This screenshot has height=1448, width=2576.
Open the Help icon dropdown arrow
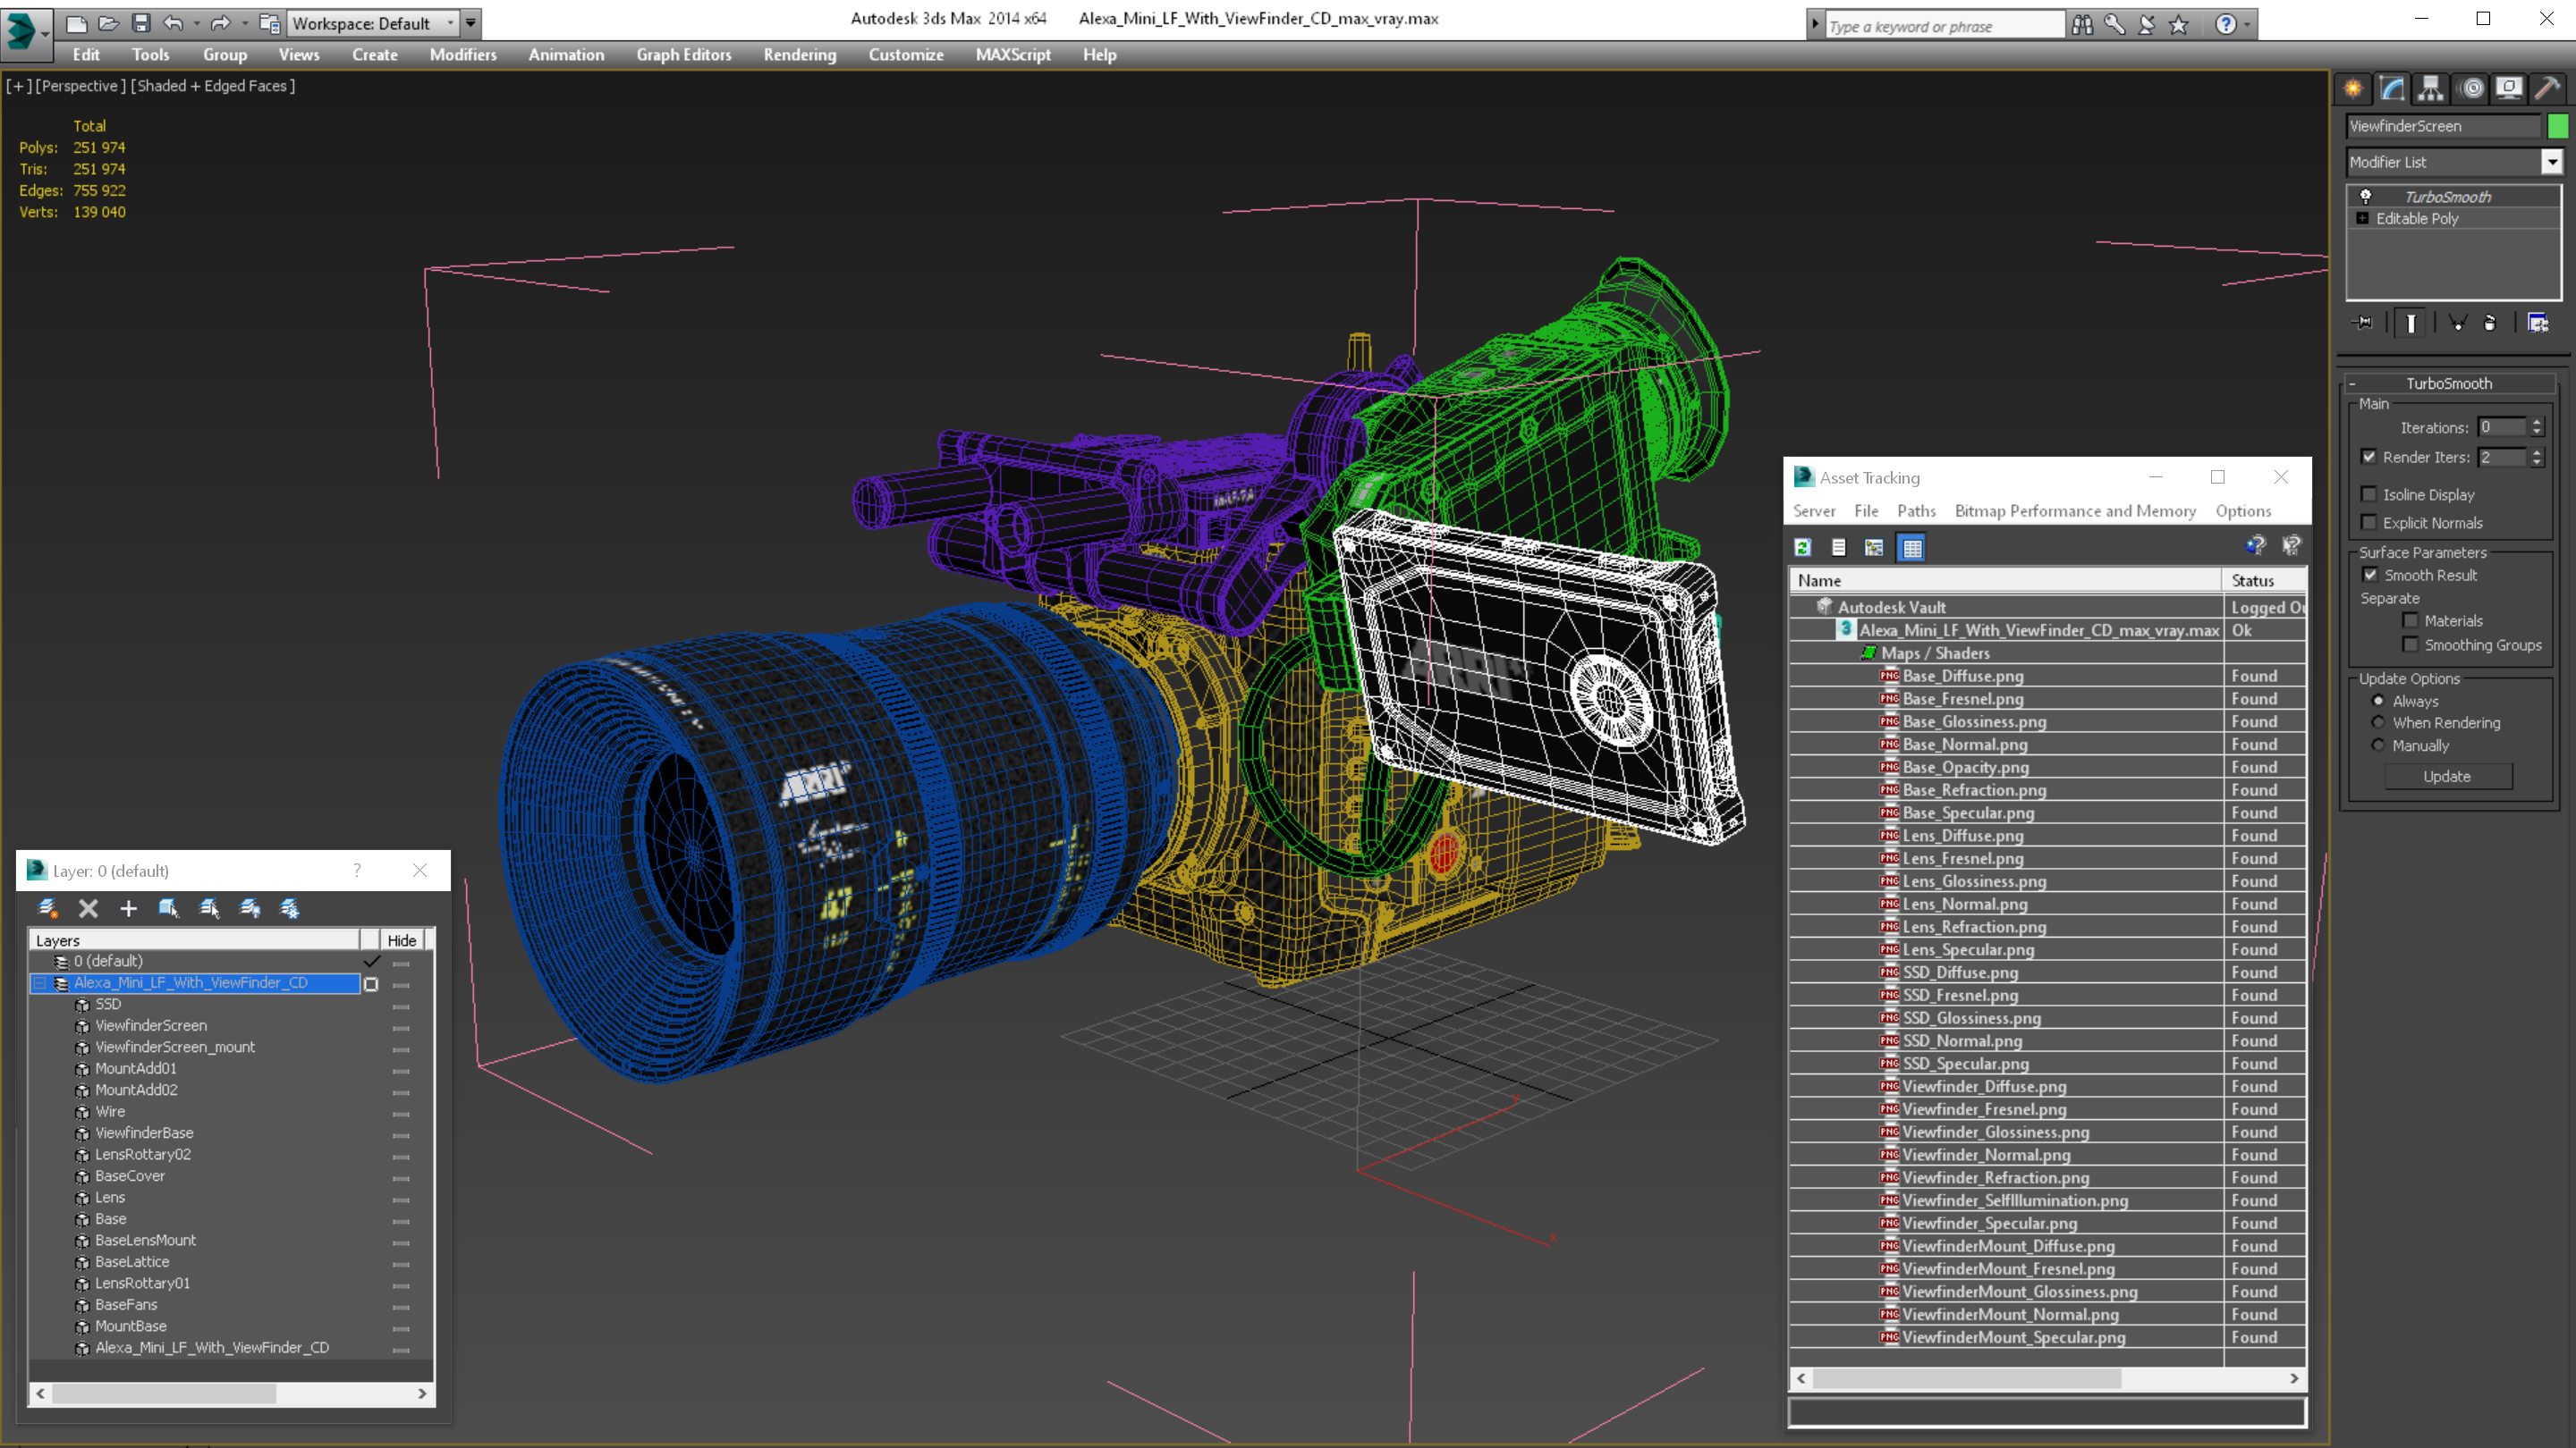pos(2246,25)
